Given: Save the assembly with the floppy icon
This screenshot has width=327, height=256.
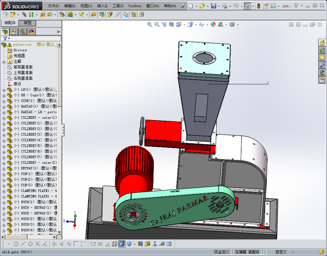Looking at the screenshot, I should point(214,6).
